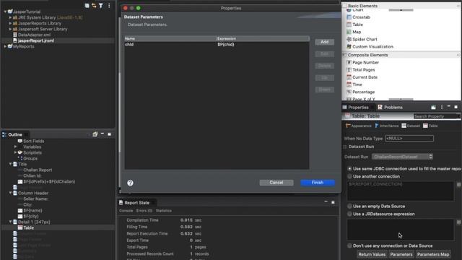Open the Errors tab in Report State
Viewport: 462px width, 260px height.
coord(144,211)
